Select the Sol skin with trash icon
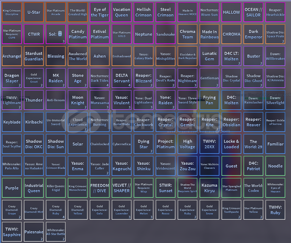Screen dimensions: 291x243 pyautogui.click(x=56, y=34)
